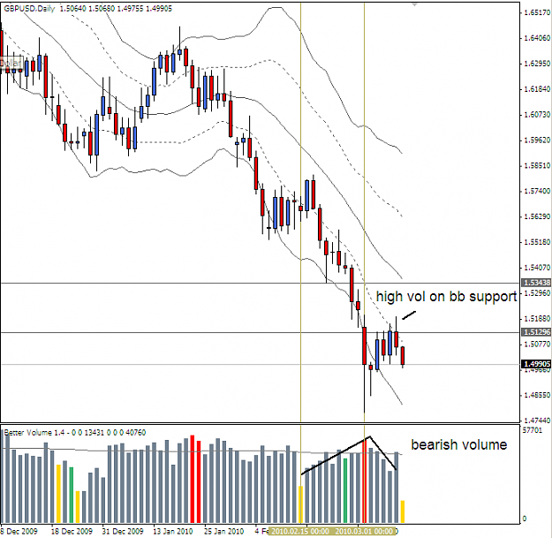The width and height of the screenshot is (552, 538).
Task: Click price scale value 1.47440
Action: click(537, 421)
